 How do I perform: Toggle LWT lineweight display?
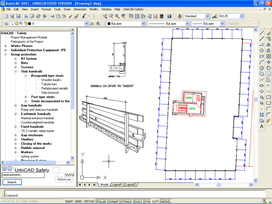(155, 201)
